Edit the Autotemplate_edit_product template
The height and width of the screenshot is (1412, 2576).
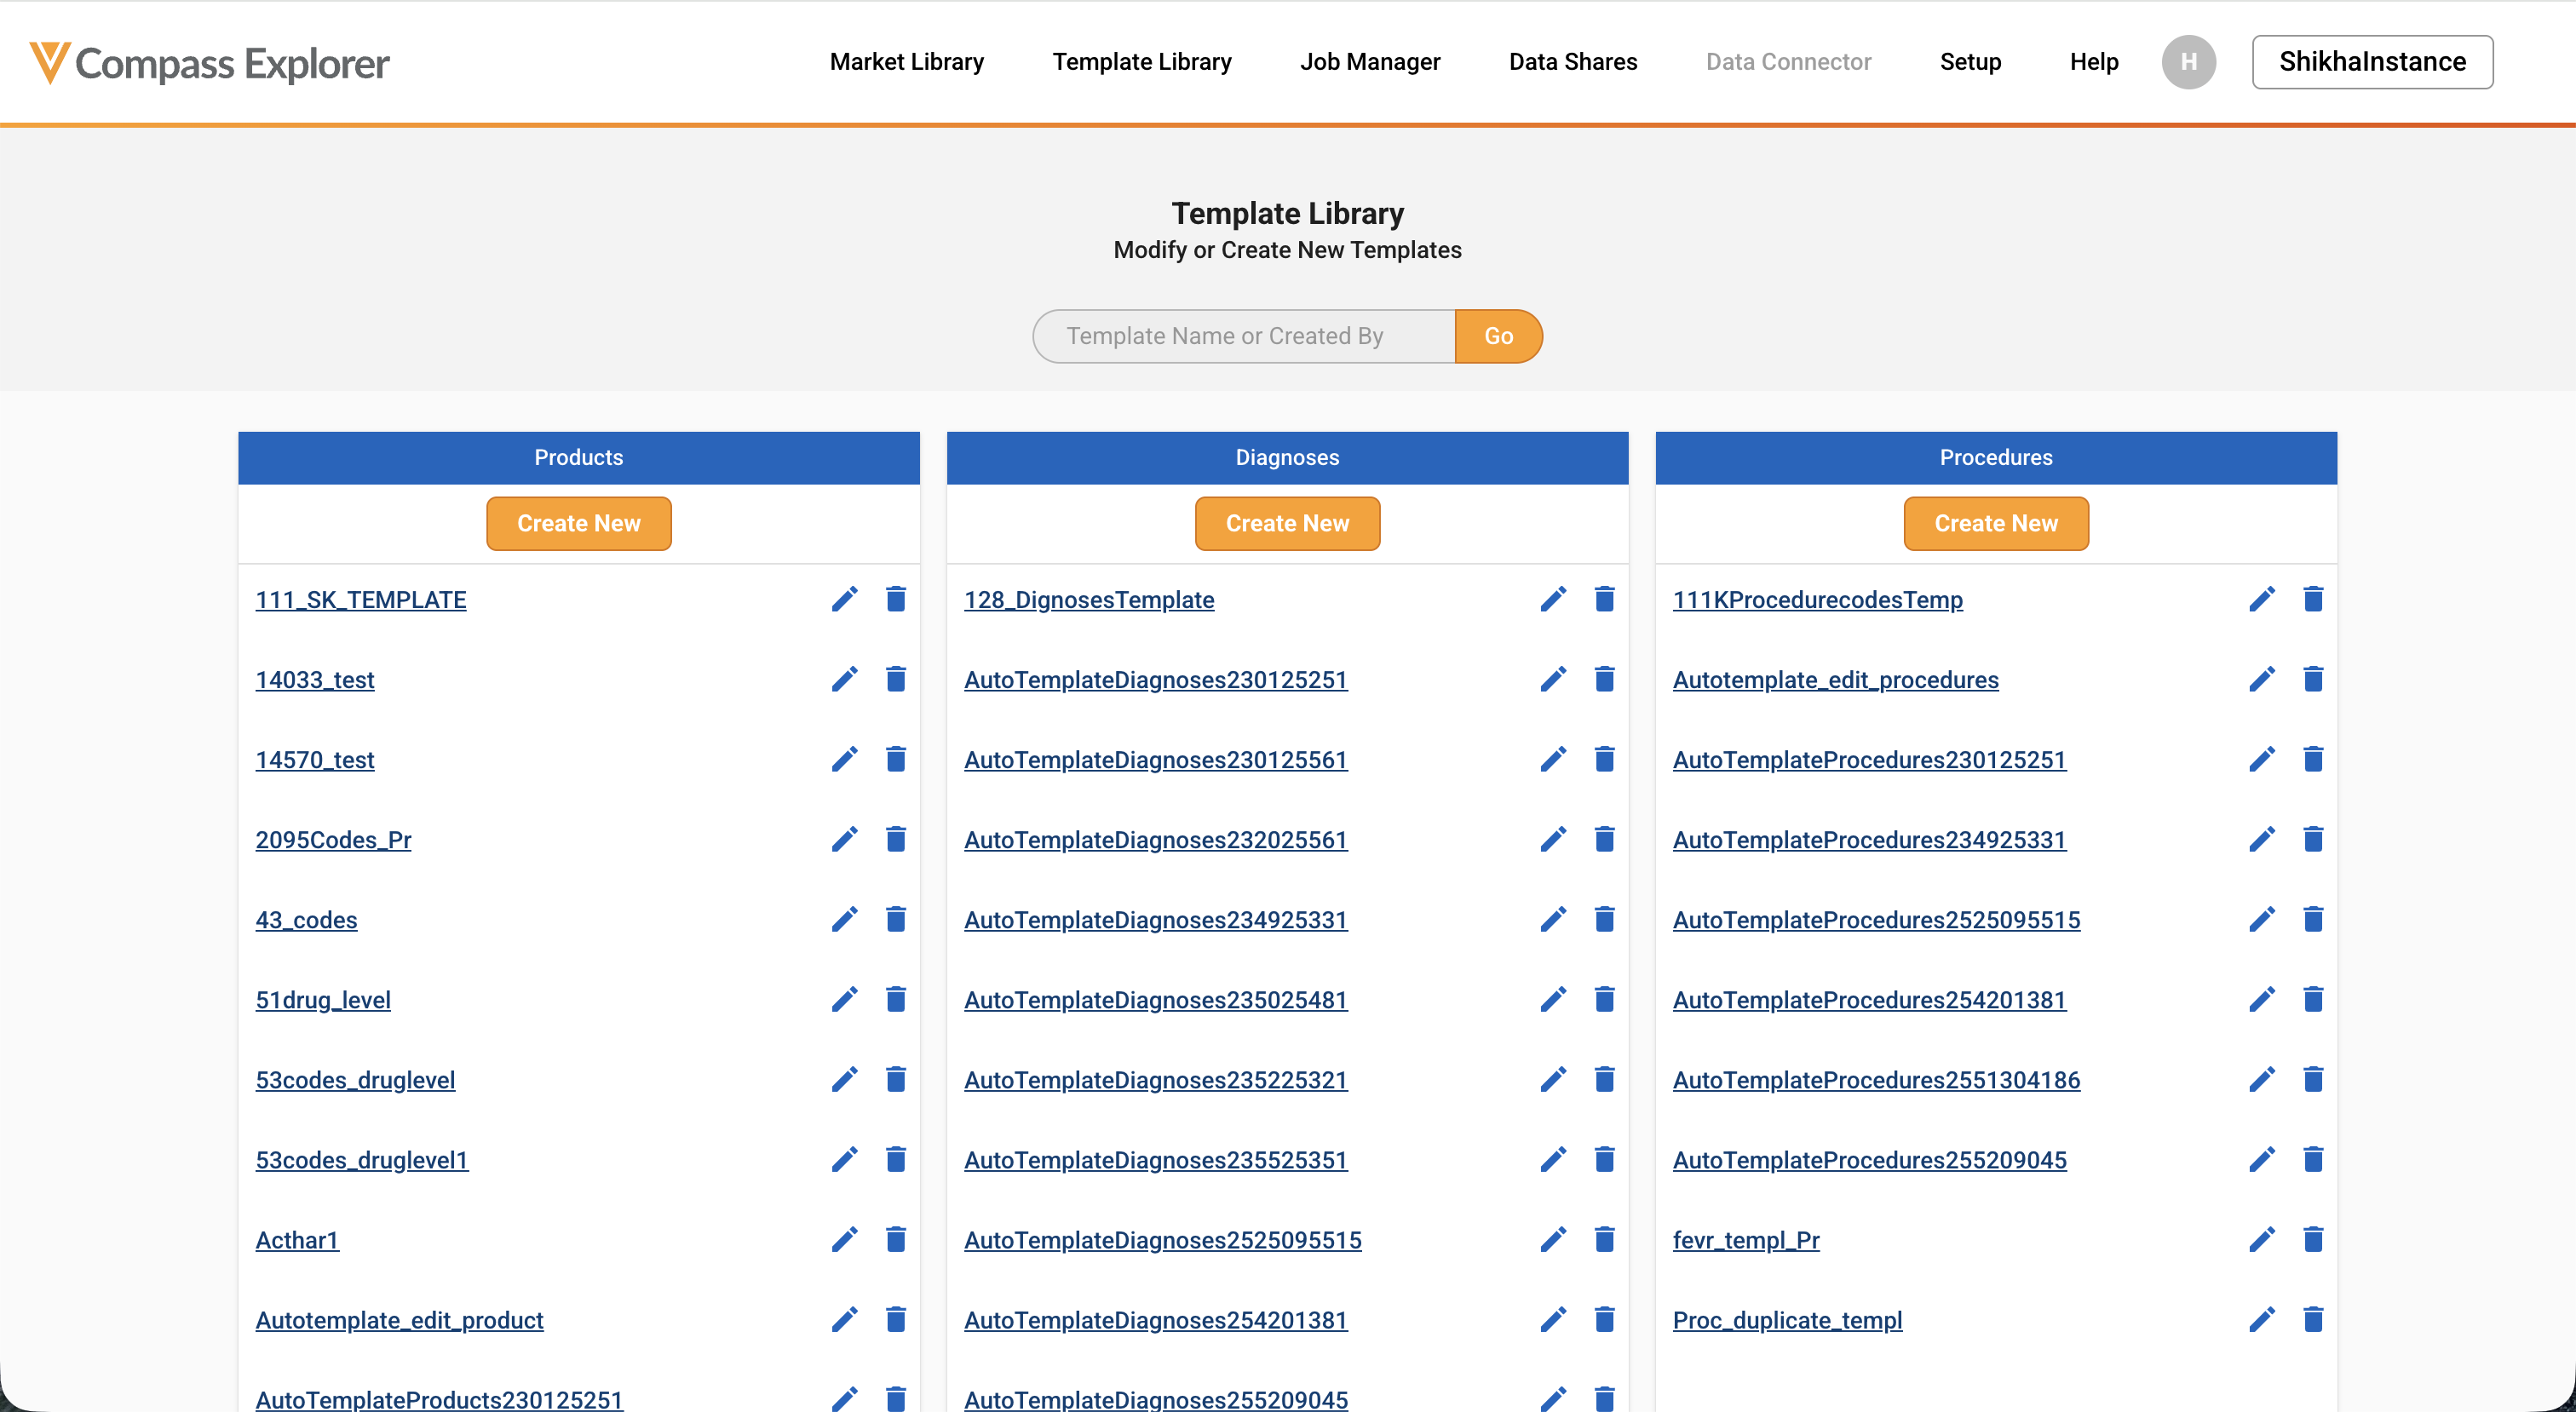[844, 1319]
